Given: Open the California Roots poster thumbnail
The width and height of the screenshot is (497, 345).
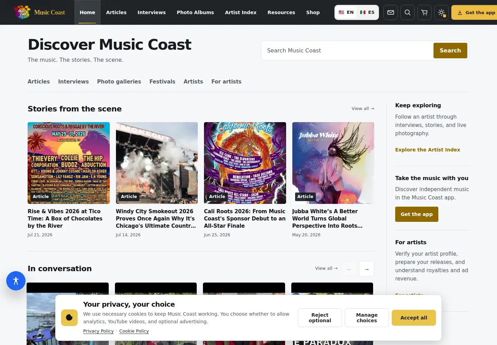Looking at the screenshot, I should (245, 163).
